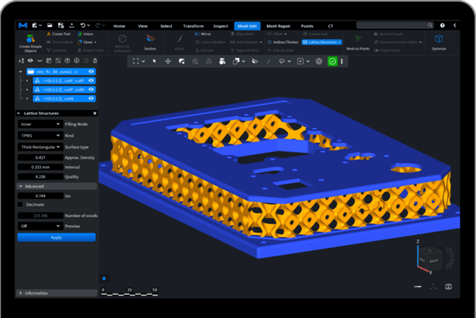Close the Lattice Structures panel
Viewport: 476px width, 318px height.
pos(94,113)
